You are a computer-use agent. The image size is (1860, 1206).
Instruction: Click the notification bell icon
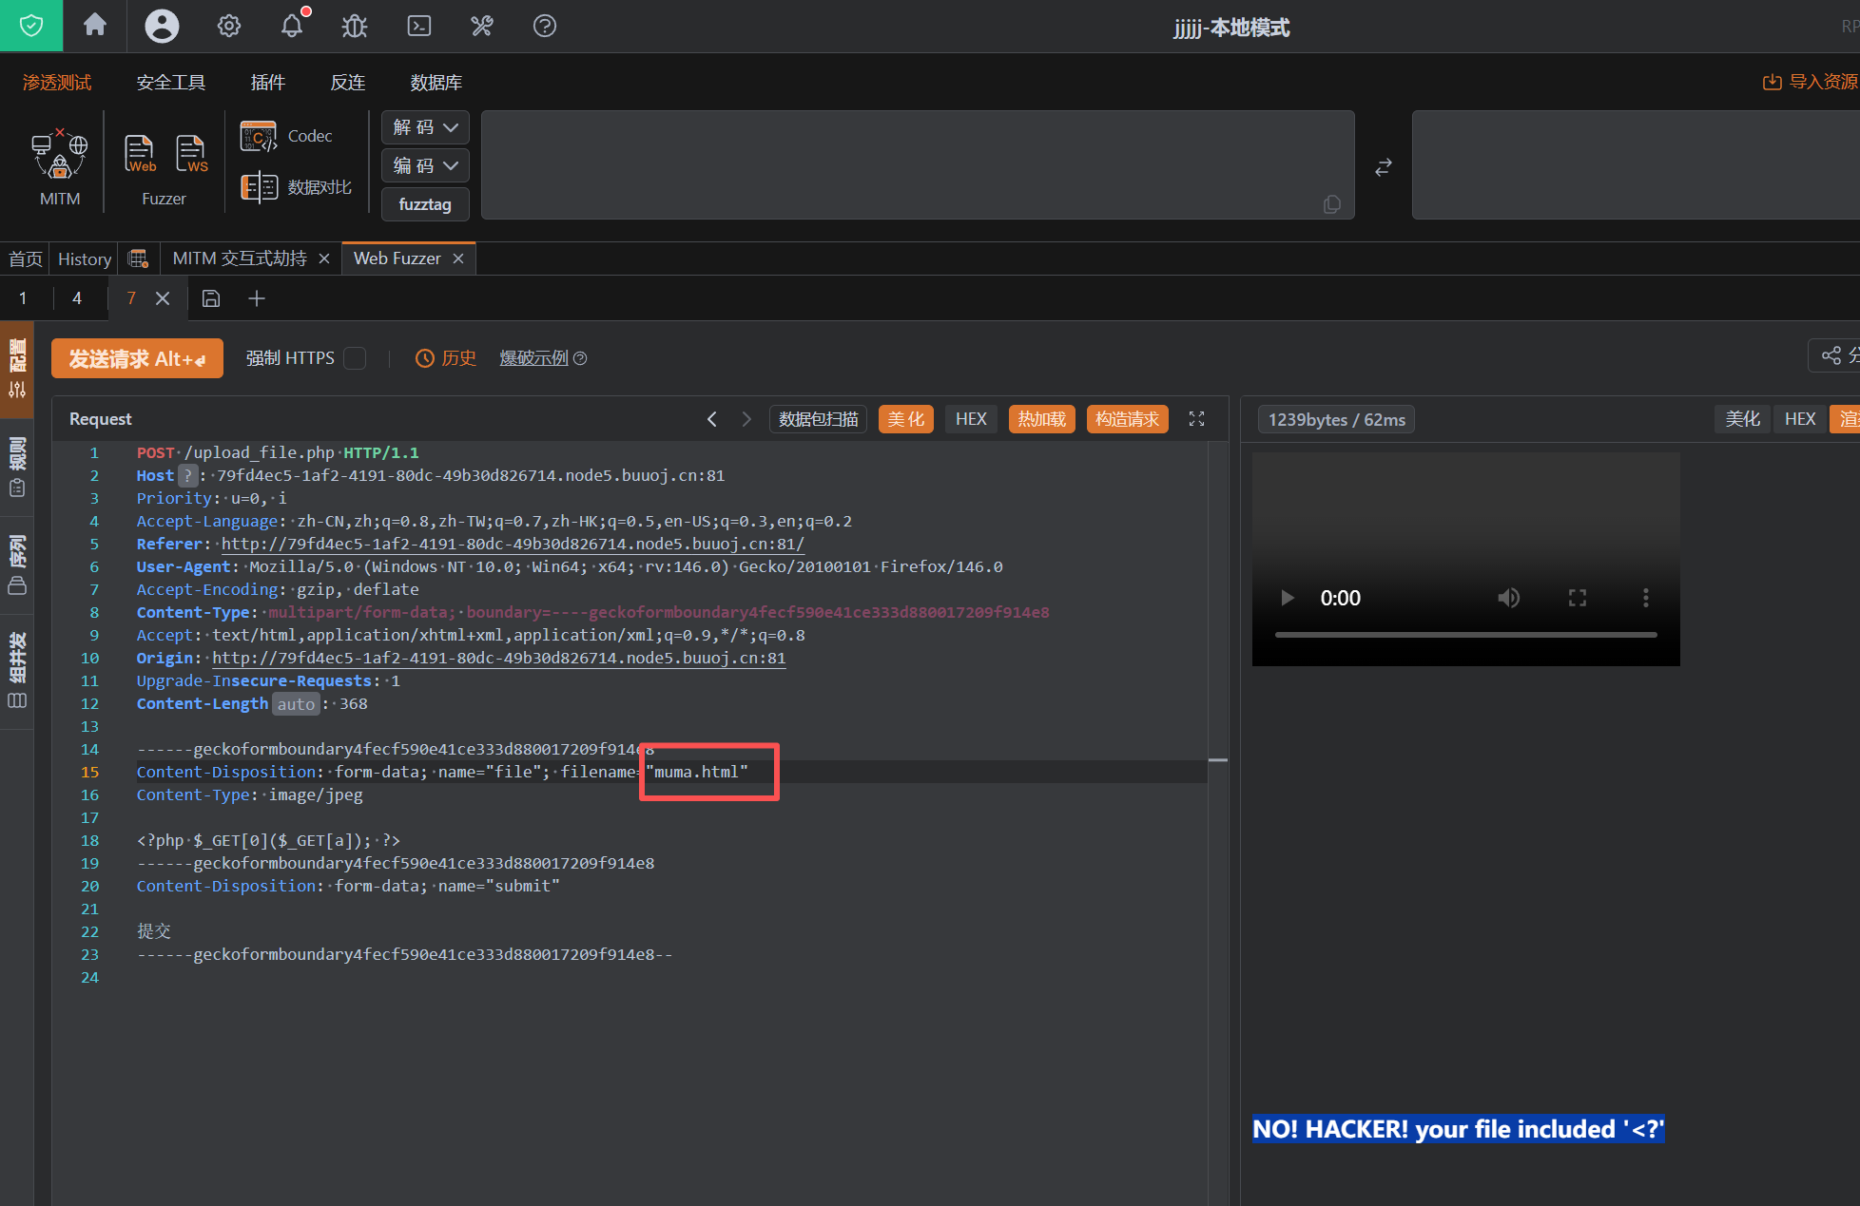[x=292, y=26]
